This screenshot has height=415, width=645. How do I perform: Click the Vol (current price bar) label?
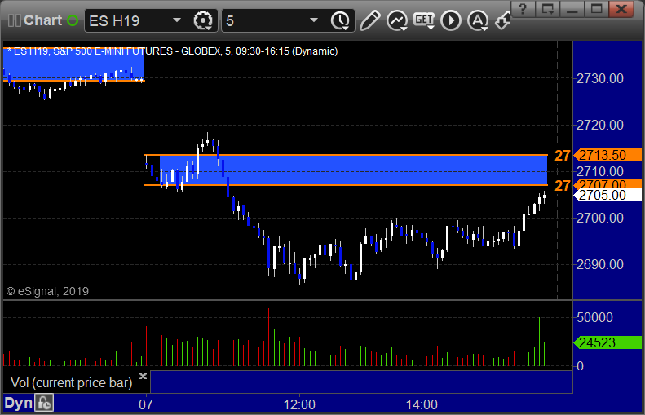pos(71,382)
